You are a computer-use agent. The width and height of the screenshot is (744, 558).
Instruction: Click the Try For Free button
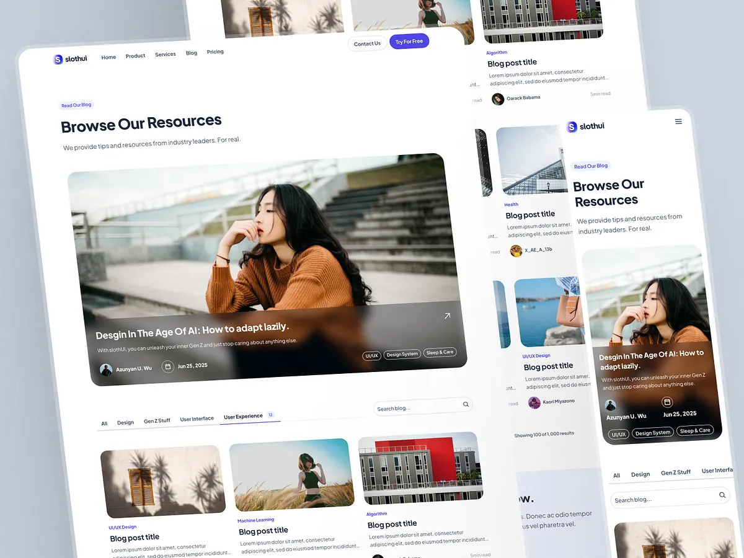click(x=409, y=41)
